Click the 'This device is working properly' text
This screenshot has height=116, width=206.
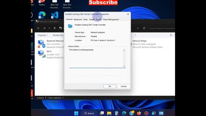81,50
